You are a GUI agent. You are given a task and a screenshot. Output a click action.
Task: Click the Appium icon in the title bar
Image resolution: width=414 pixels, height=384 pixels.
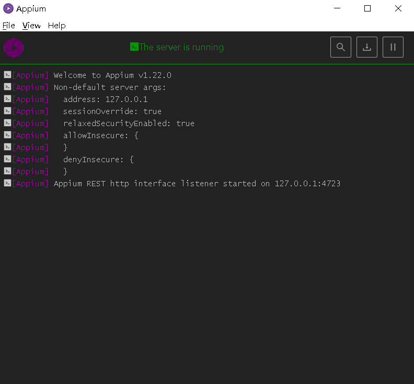8,8
